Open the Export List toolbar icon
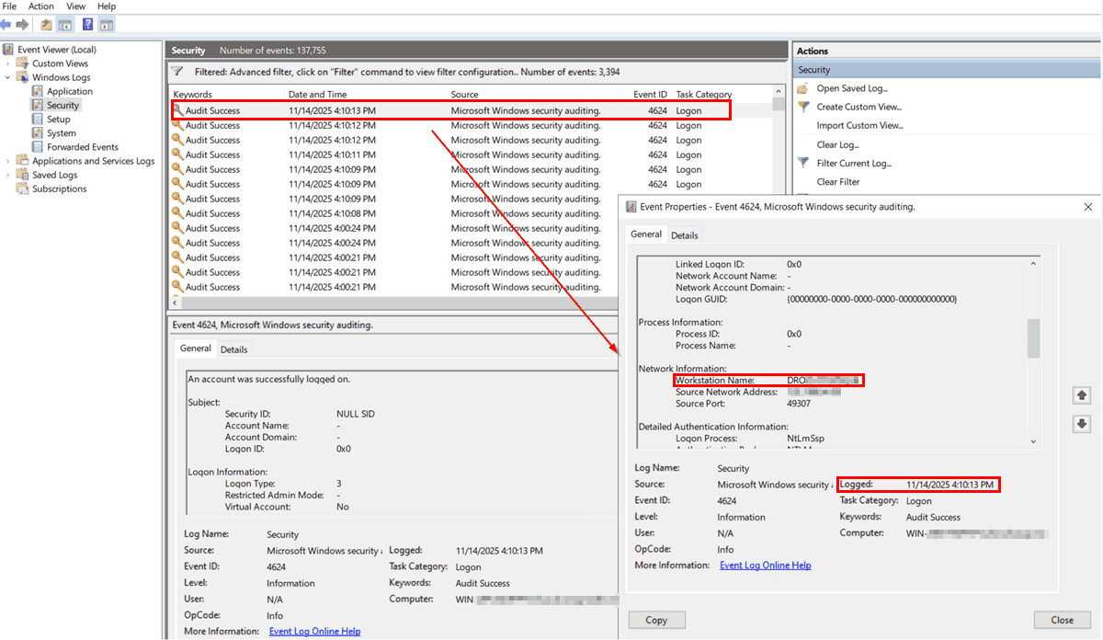Image resolution: width=1103 pixels, height=640 pixels. tap(46, 24)
